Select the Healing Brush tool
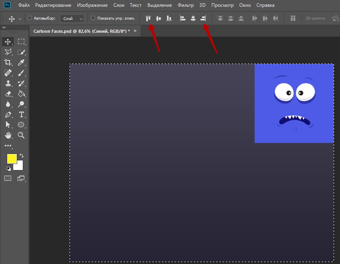The height and width of the screenshot is (264, 340). [8, 73]
